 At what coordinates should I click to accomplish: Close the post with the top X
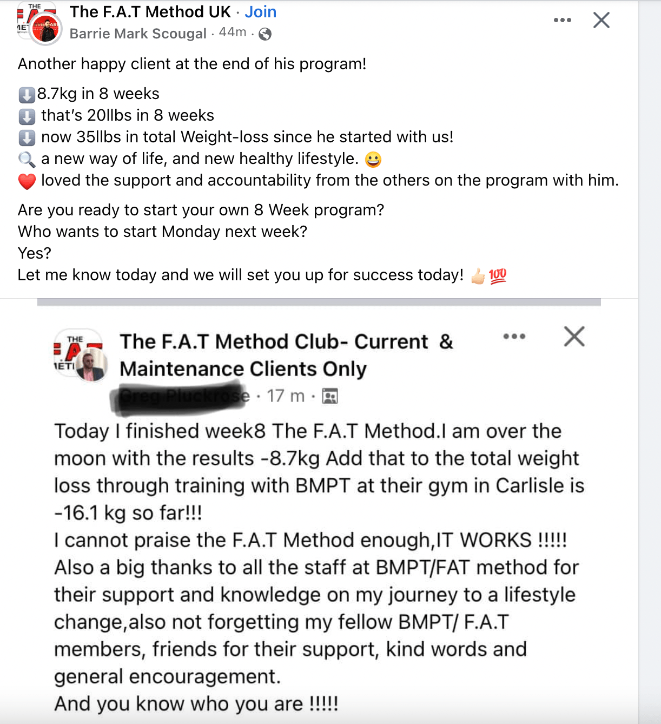[x=601, y=21]
